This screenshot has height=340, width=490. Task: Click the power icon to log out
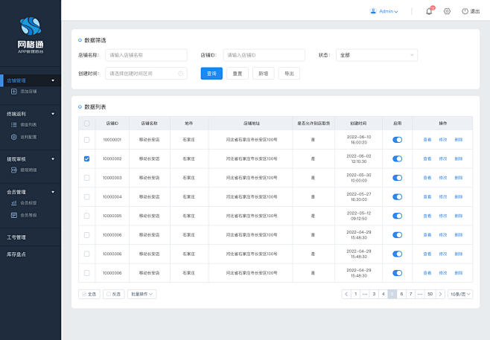click(465, 11)
